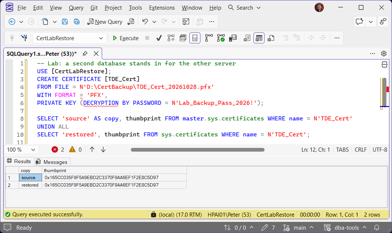Click the new file icon in toolbar
392x233 pixels.
45,22
